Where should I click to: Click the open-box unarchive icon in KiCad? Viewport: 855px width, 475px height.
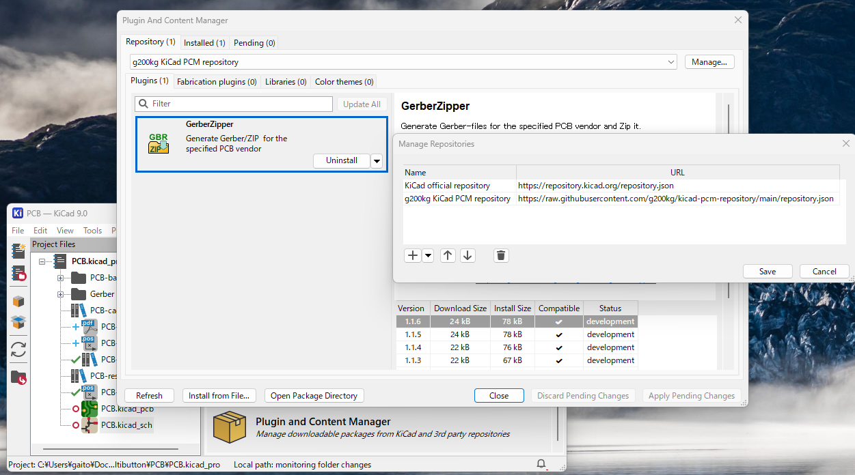pos(18,322)
